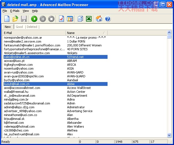Sort by the Name column header
This screenshot has width=174, height=145.
87,33
